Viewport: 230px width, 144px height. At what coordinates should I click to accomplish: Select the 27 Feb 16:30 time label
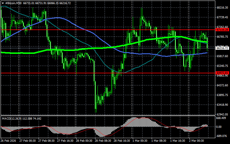click(65, 141)
